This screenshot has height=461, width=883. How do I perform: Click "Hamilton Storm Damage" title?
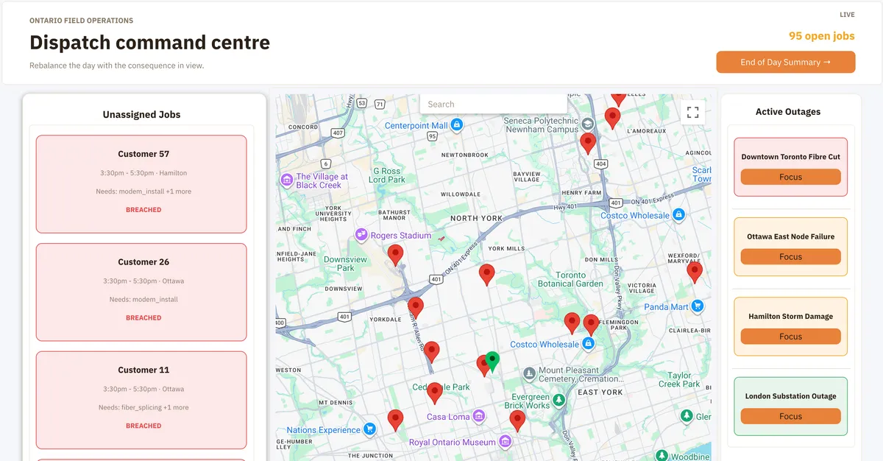[790, 317]
